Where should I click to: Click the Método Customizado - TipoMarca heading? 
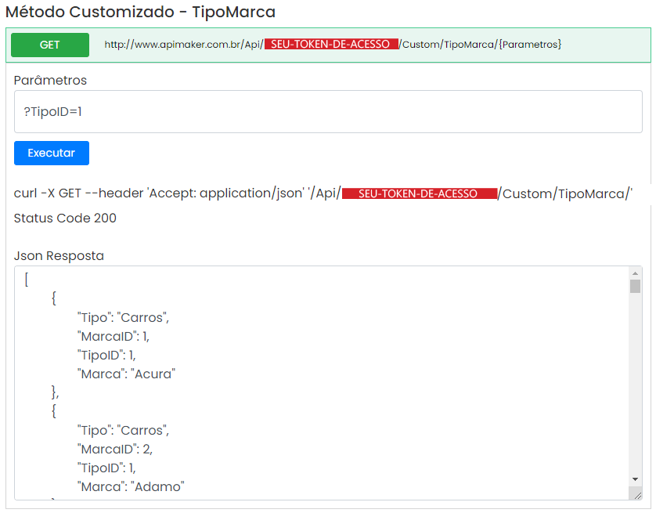pyautogui.click(x=140, y=13)
